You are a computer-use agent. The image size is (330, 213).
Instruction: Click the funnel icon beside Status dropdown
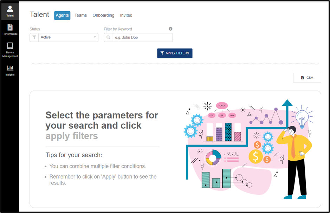pyautogui.click(x=34, y=38)
